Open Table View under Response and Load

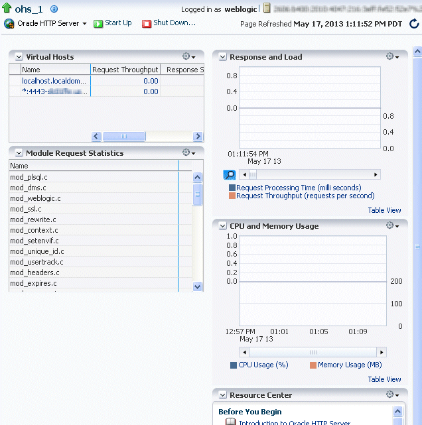click(x=384, y=210)
